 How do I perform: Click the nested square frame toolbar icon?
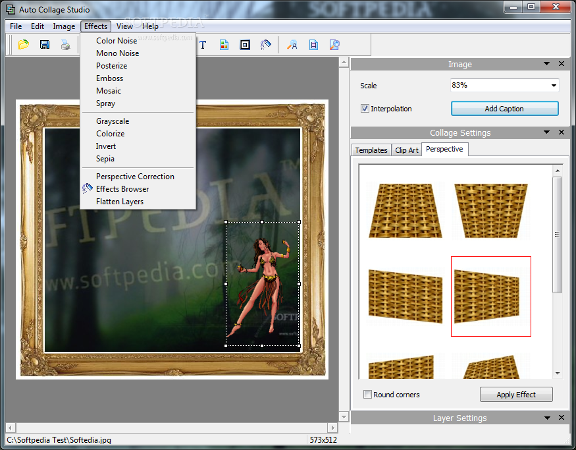(245, 45)
